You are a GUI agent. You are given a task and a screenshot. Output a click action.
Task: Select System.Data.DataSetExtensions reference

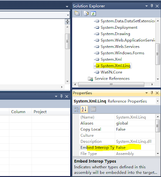coord(125,21)
